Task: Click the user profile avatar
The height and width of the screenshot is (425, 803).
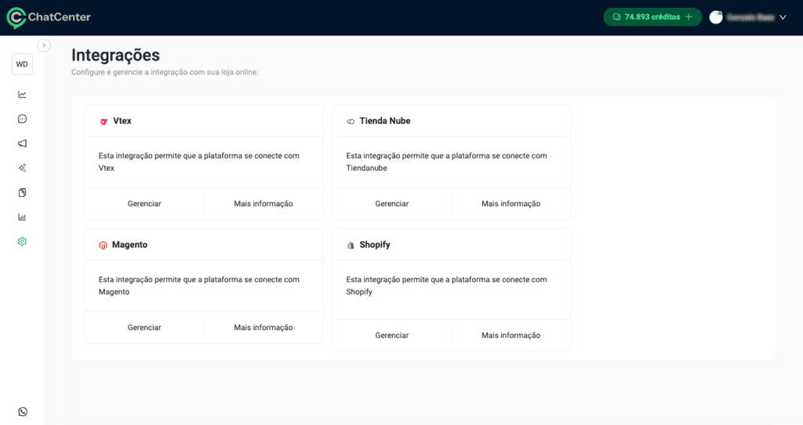Action: tap(716, 17)
